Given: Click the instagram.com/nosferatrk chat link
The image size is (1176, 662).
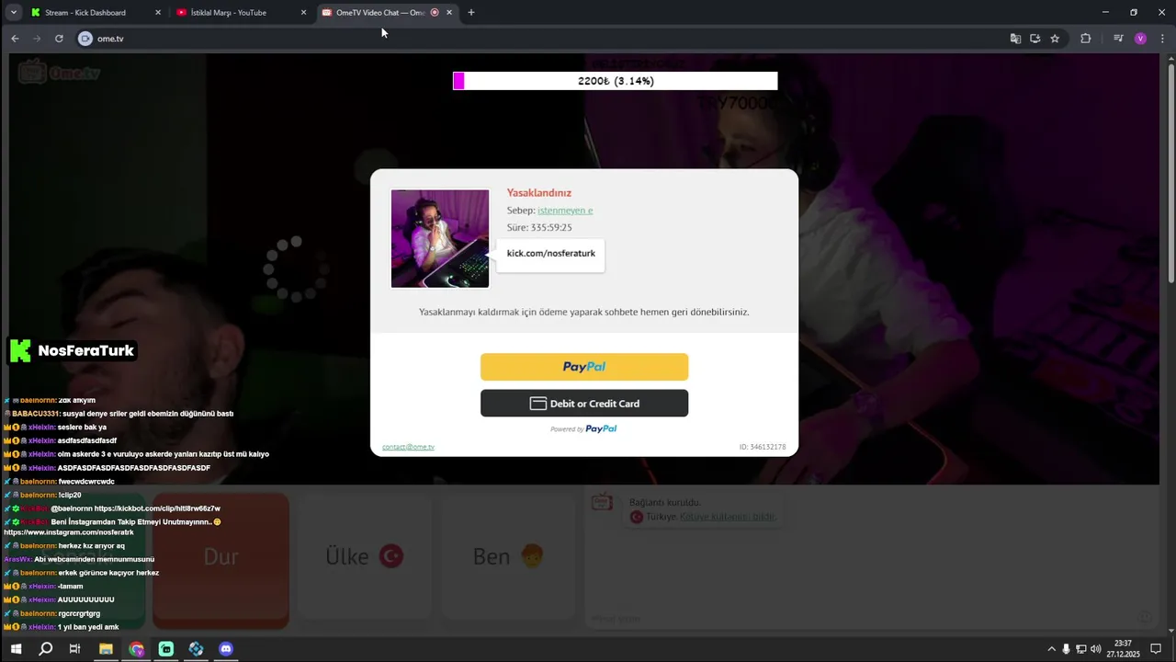Looking at the screenshot, I should tap(69, 532).
